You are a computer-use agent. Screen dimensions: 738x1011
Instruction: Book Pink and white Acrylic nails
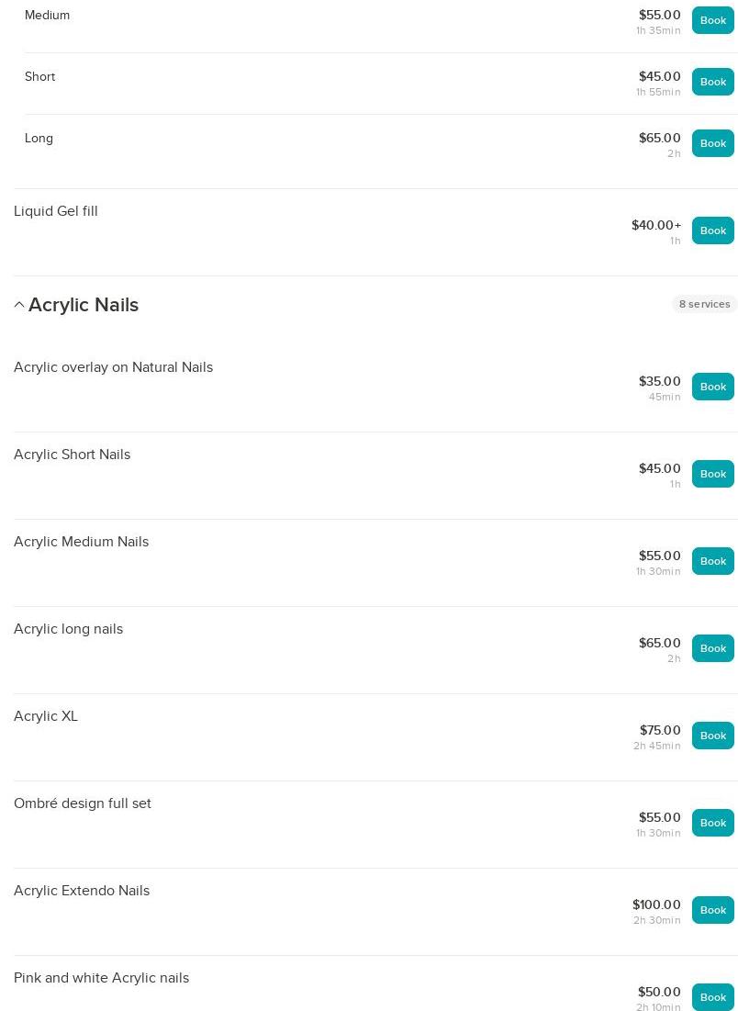[712, 996]
